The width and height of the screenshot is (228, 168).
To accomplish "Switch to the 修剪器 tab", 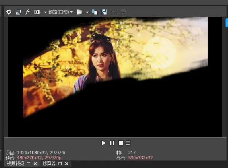I will coord(49,164).
